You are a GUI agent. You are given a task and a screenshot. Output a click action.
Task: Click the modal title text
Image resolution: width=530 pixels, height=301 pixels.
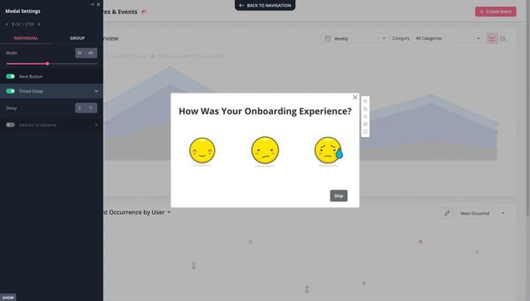265,111
